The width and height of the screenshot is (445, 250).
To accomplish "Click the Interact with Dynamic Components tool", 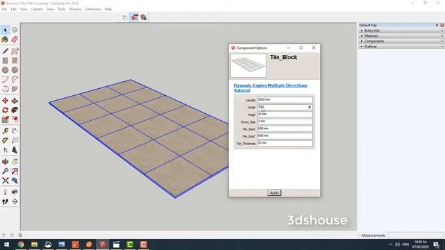I will tap(125, 17).
